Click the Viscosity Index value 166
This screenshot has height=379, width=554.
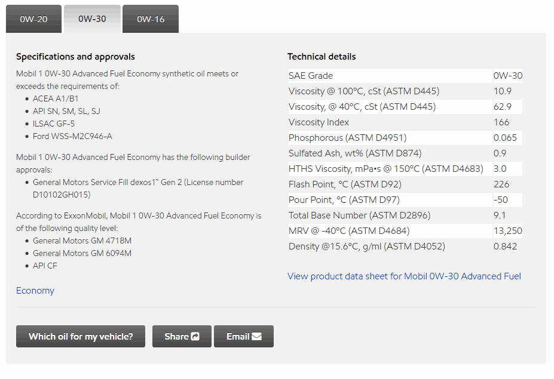(501, 122)
